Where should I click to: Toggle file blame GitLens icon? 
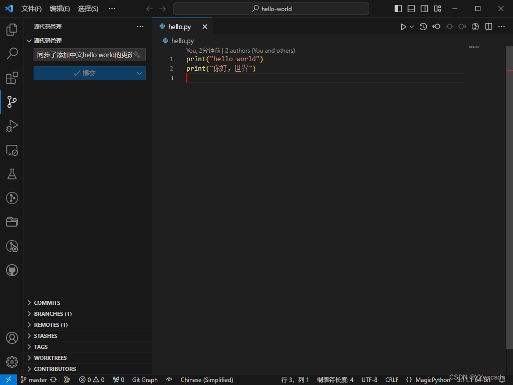(x=475, y=27)
